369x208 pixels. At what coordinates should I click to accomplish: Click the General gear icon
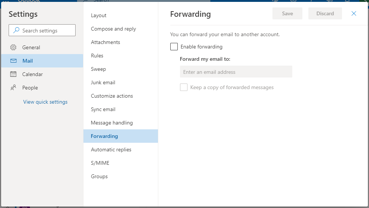point(13,47)
